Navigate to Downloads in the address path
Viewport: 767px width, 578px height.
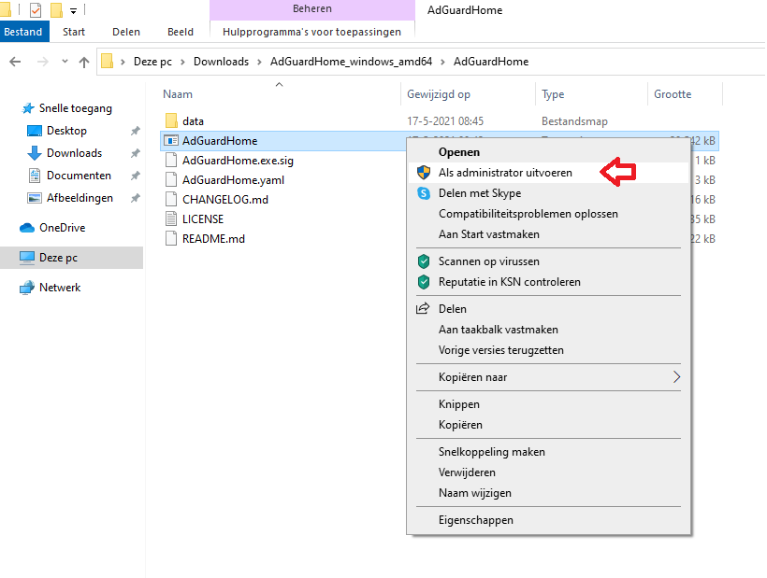coord(221,62)
